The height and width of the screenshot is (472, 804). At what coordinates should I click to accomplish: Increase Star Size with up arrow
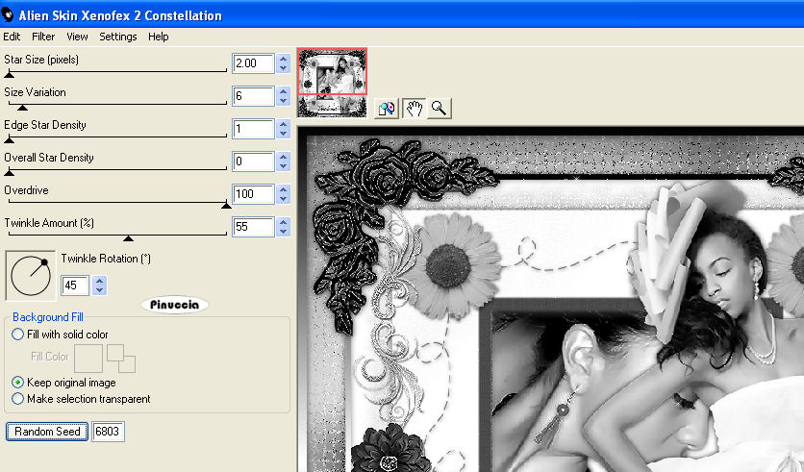coord(283,59)
